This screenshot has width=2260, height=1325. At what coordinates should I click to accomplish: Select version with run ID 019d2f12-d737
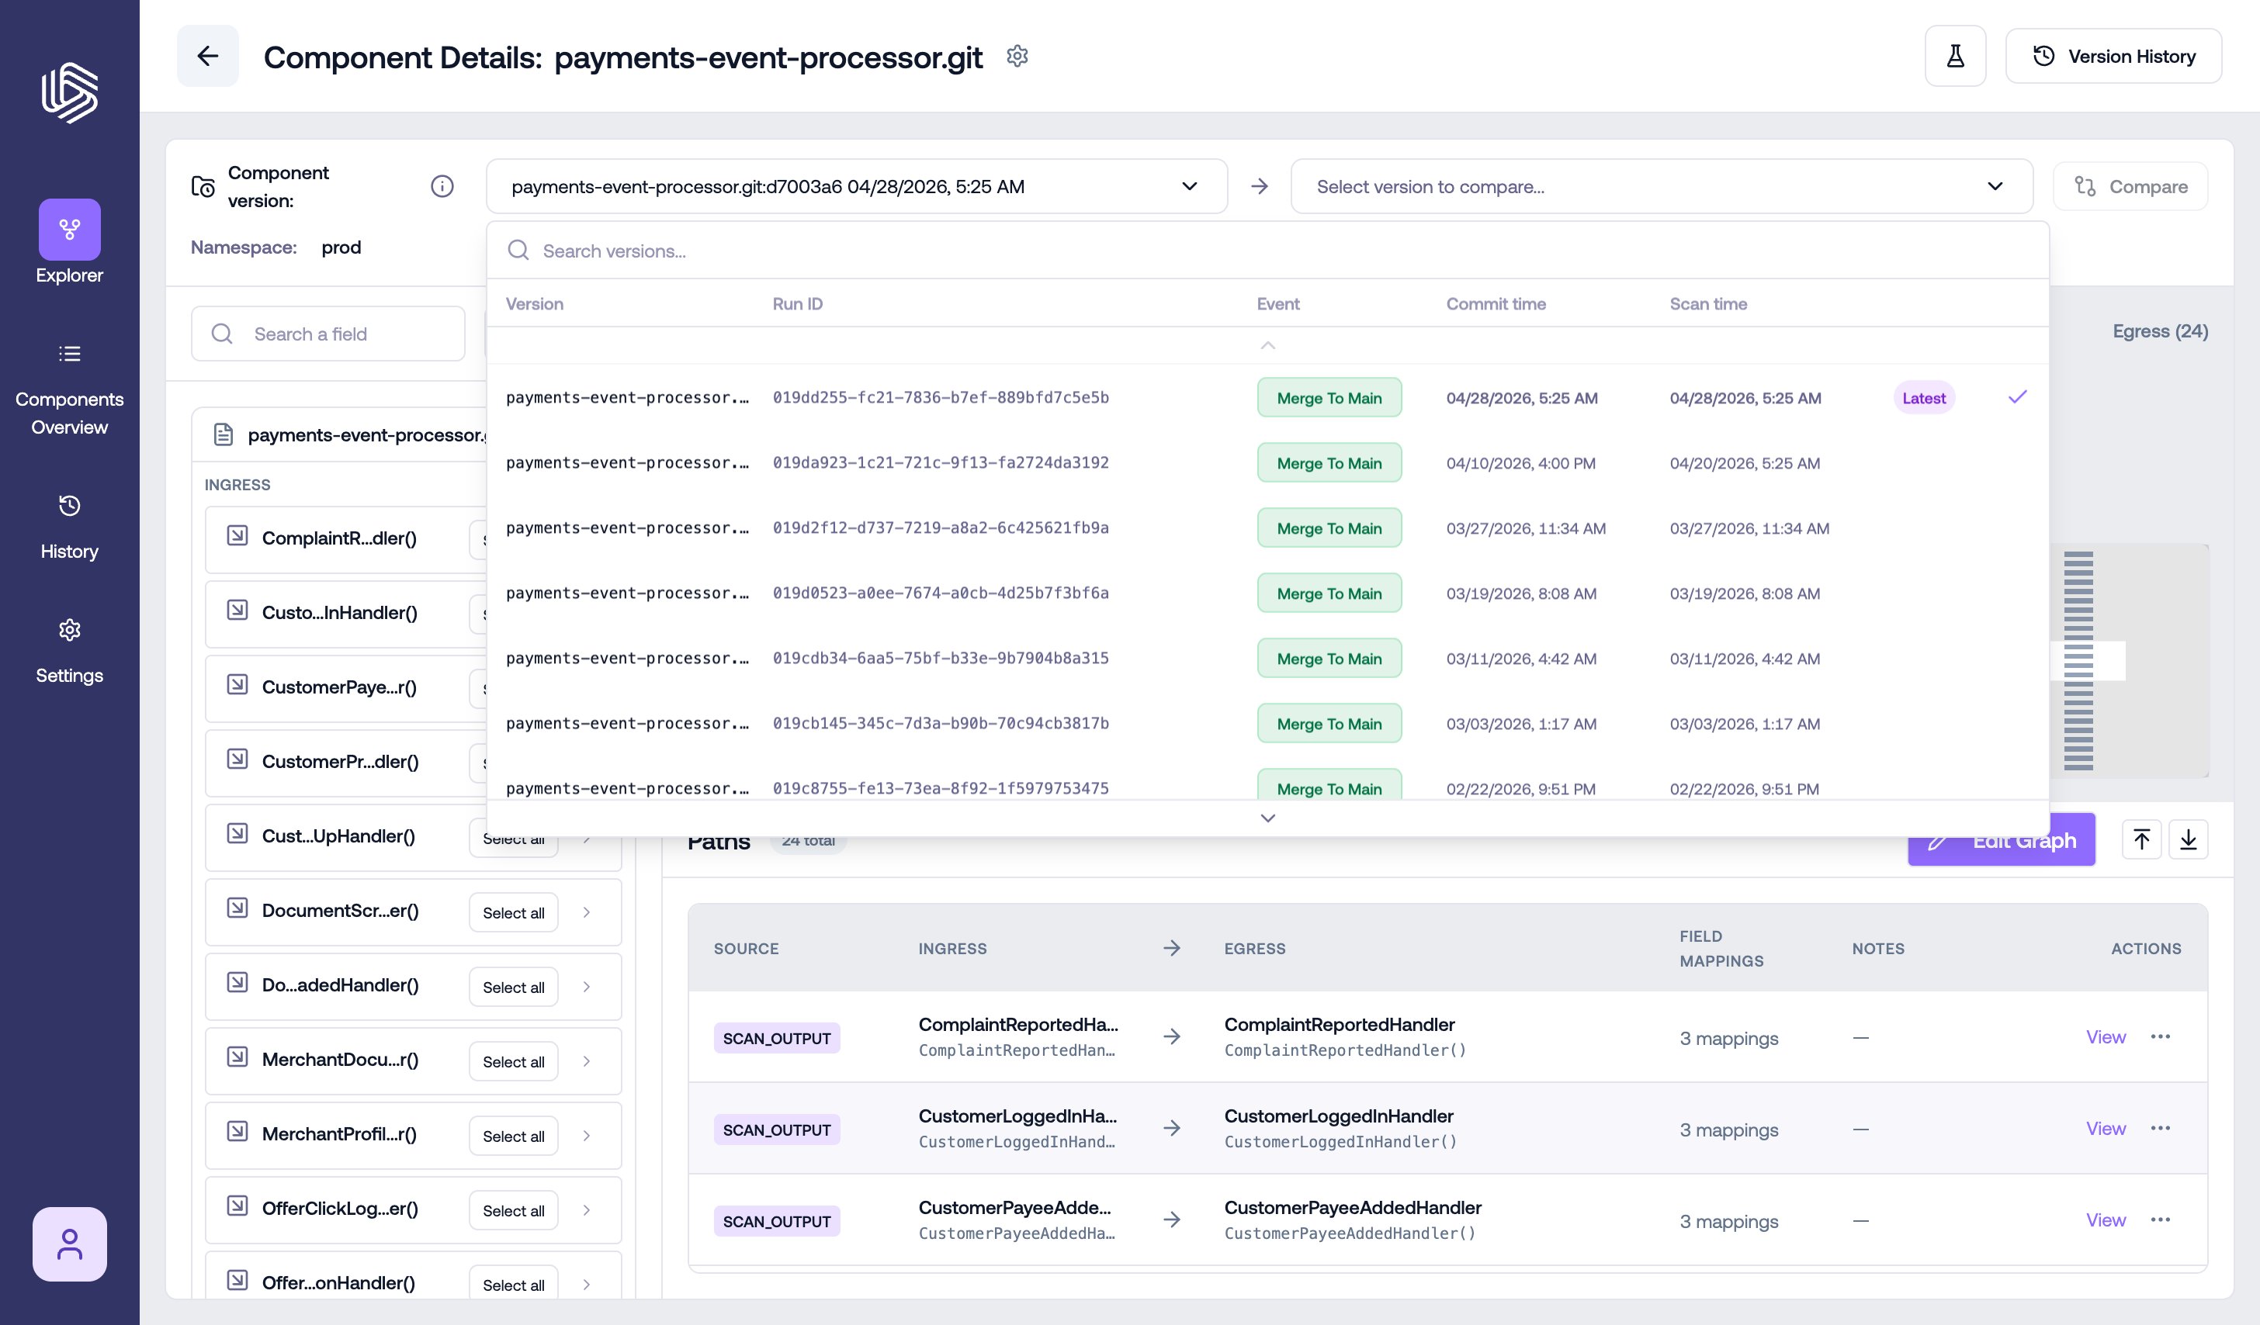pos(1267,528)
